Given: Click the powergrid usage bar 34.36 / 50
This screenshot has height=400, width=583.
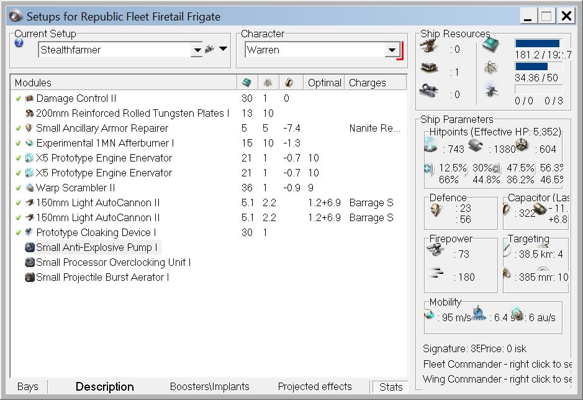Looking at the screenshot, I should [x=539, y=66].
